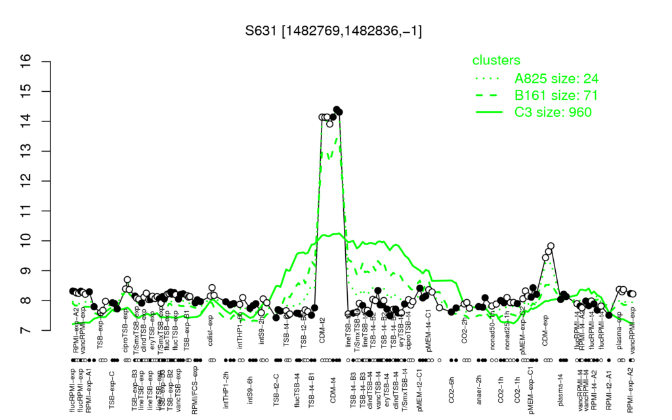Click the y-axis tick label 14
This screenshot has width=672, height=420.
coord(26,121)
